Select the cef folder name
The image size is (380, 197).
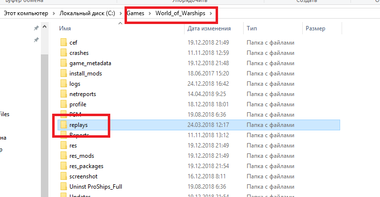tap(73, 43)
